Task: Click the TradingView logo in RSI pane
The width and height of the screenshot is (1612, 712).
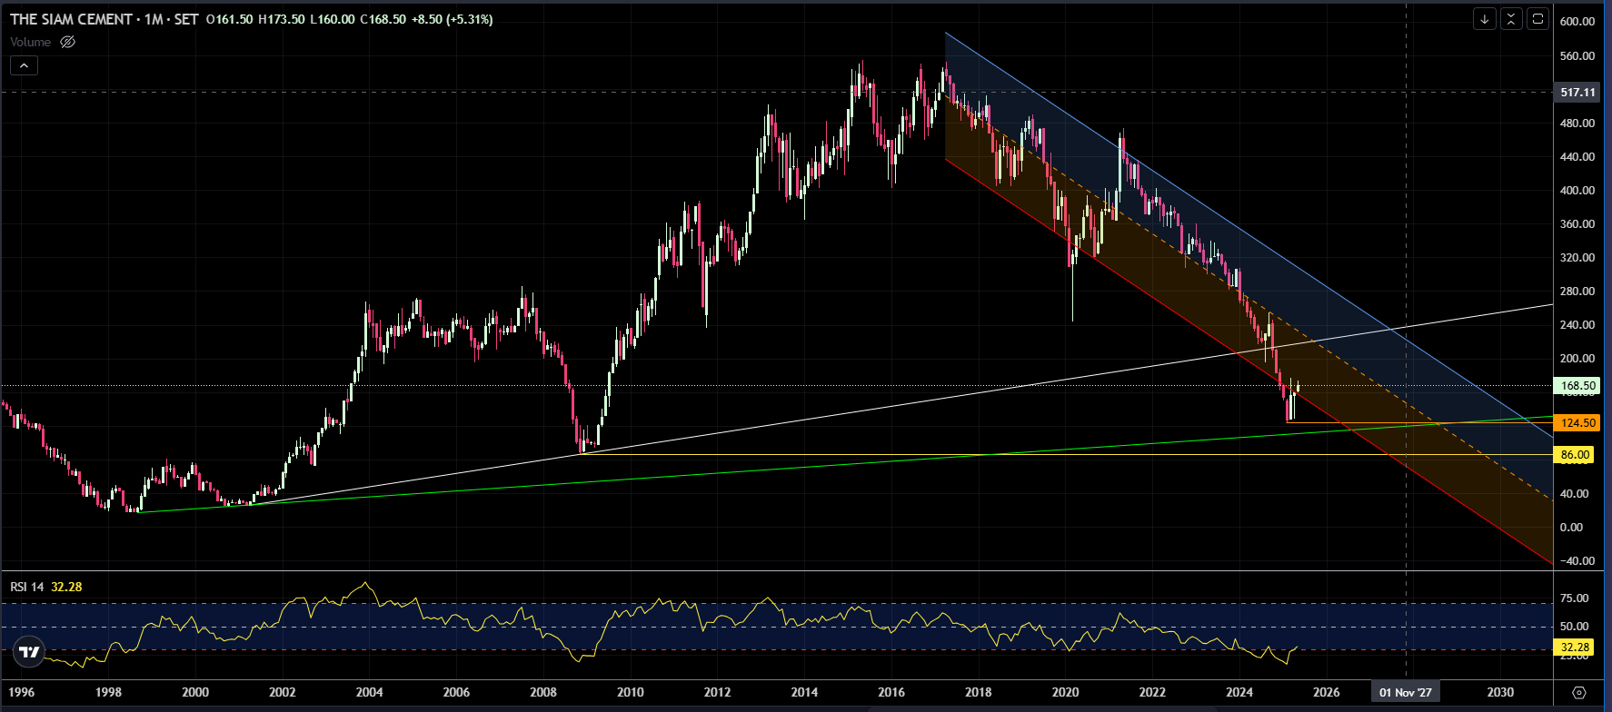Action: (29, 651)
